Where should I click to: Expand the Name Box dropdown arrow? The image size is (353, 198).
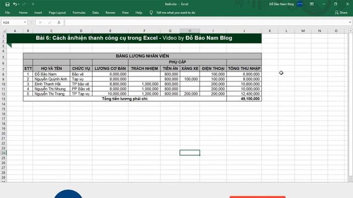point(25,23)
